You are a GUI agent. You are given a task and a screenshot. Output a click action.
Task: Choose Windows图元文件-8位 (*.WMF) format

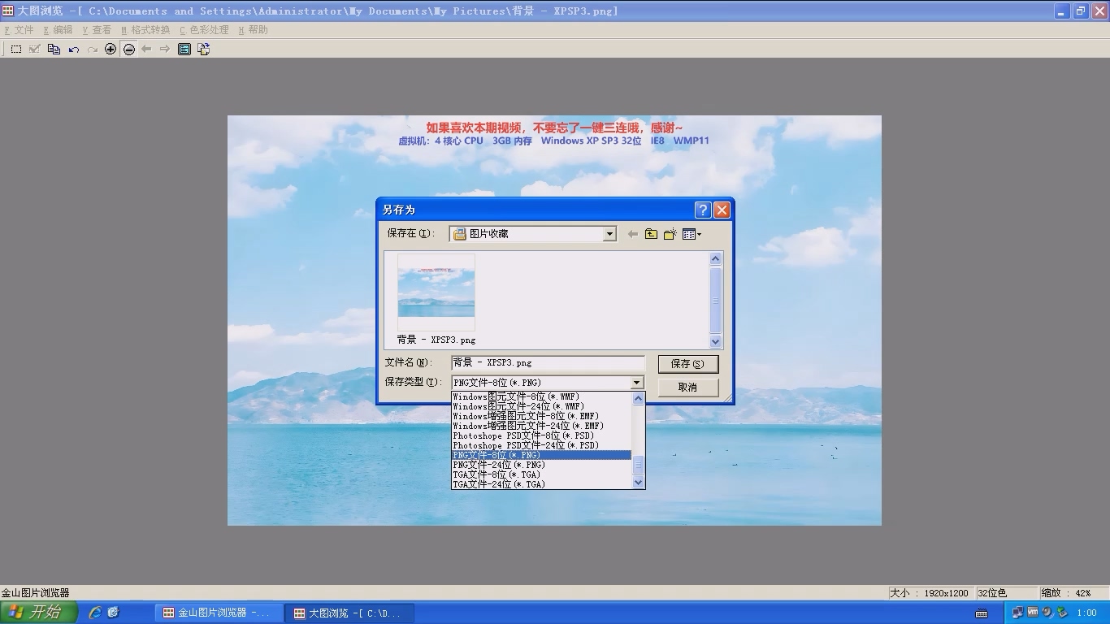tap(541, 397)
